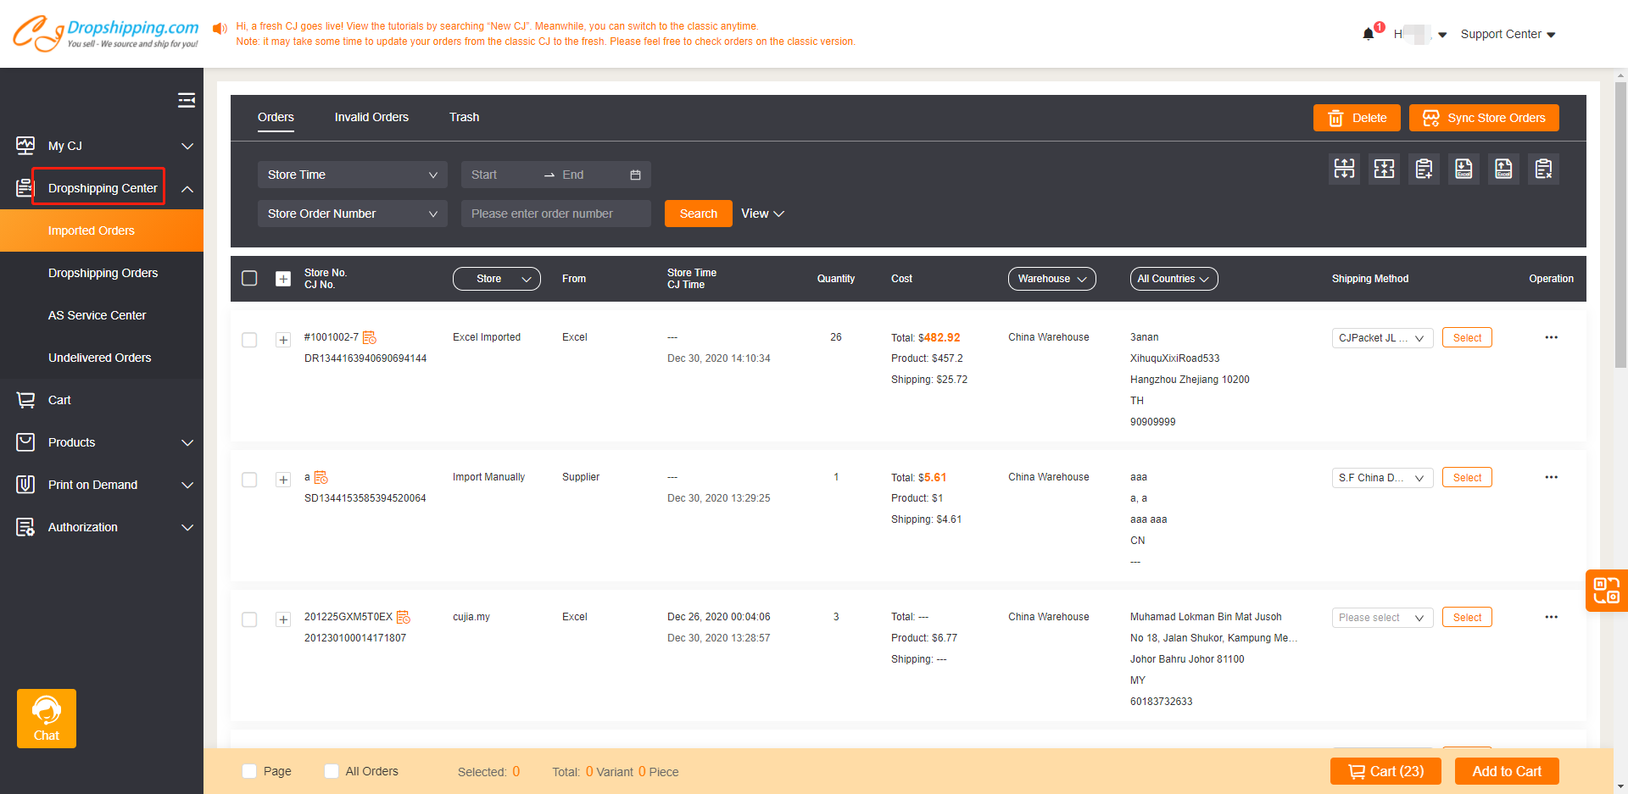This screenshot has width=1628, height=794.
Task: Open Dropshipping Orders in the sidebar
Action: click(103, 273)
